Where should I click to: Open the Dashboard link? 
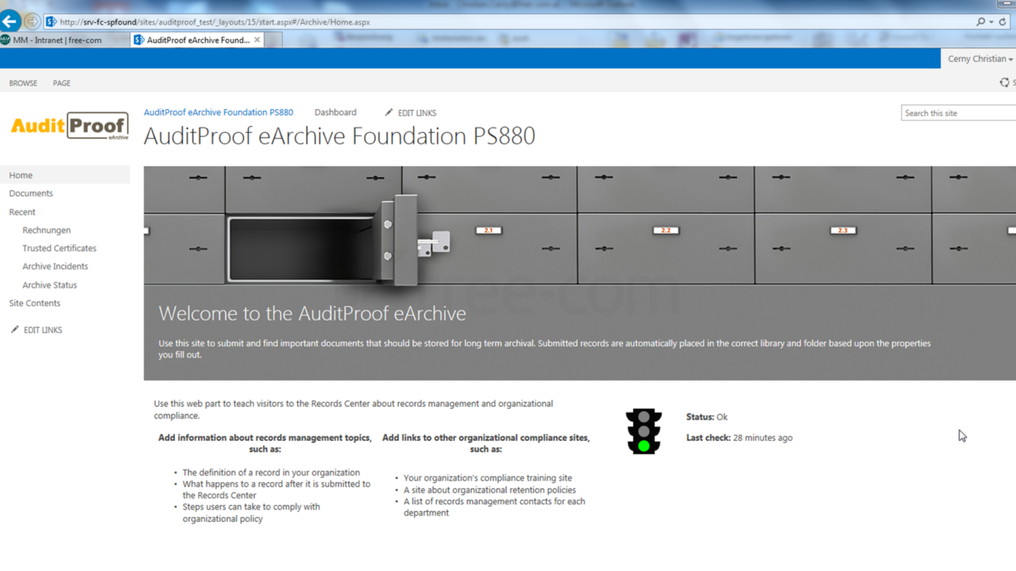(x=335, y=112)
